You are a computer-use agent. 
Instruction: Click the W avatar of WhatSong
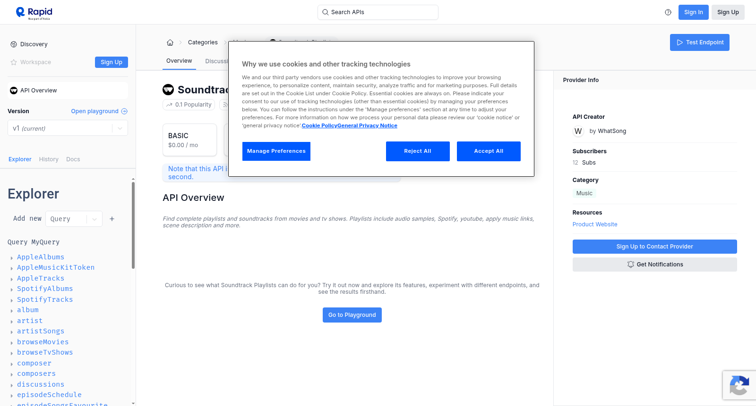click(578, 131)
